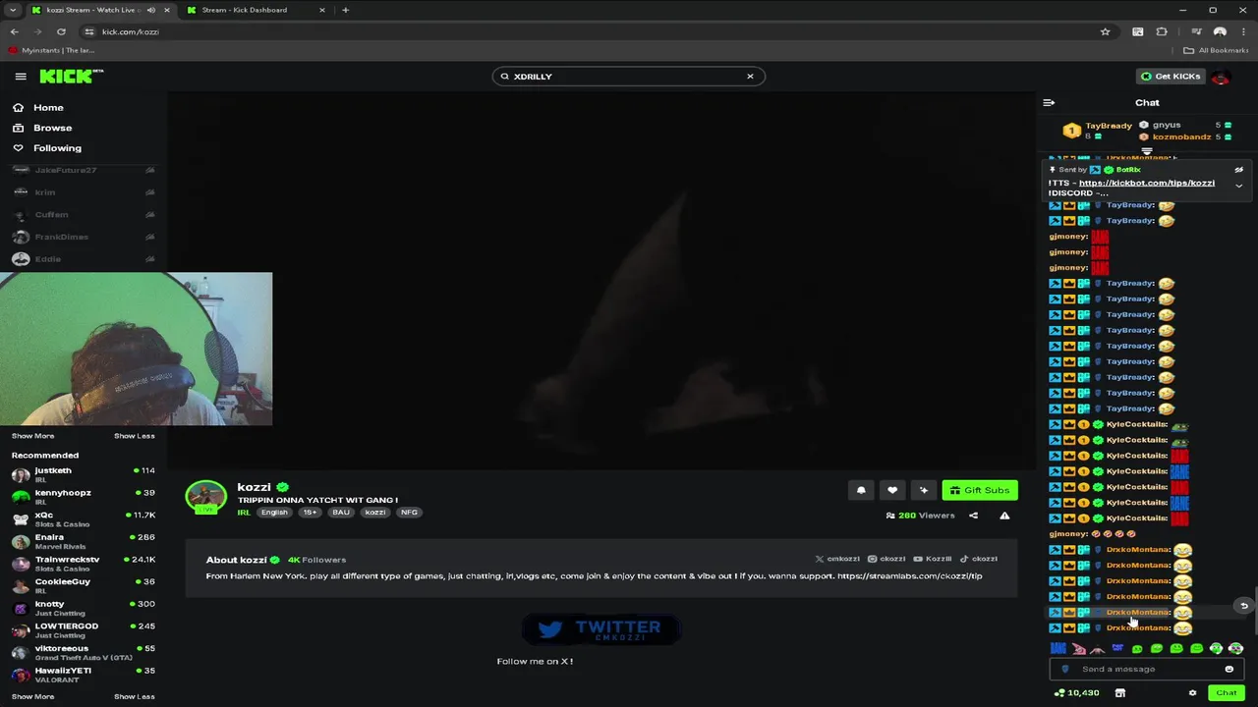Toggle notification bell for kozzi

[x=861, y=490]
